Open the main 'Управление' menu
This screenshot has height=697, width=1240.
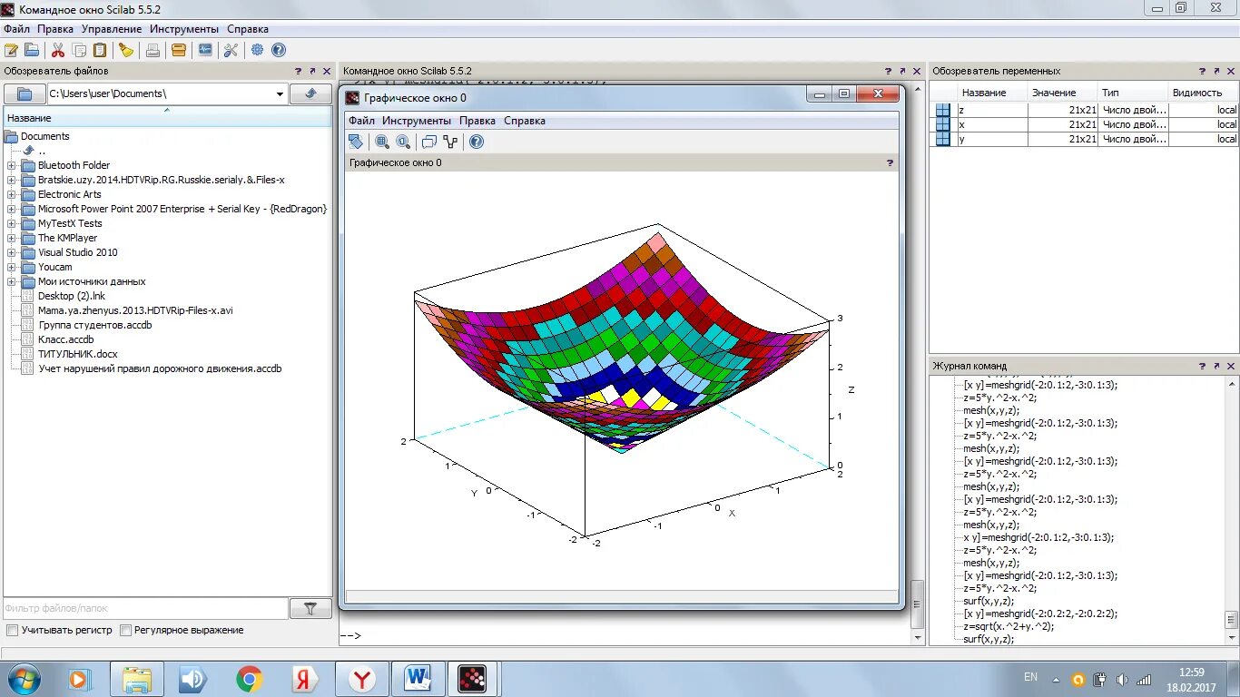(x=112, y=29)
